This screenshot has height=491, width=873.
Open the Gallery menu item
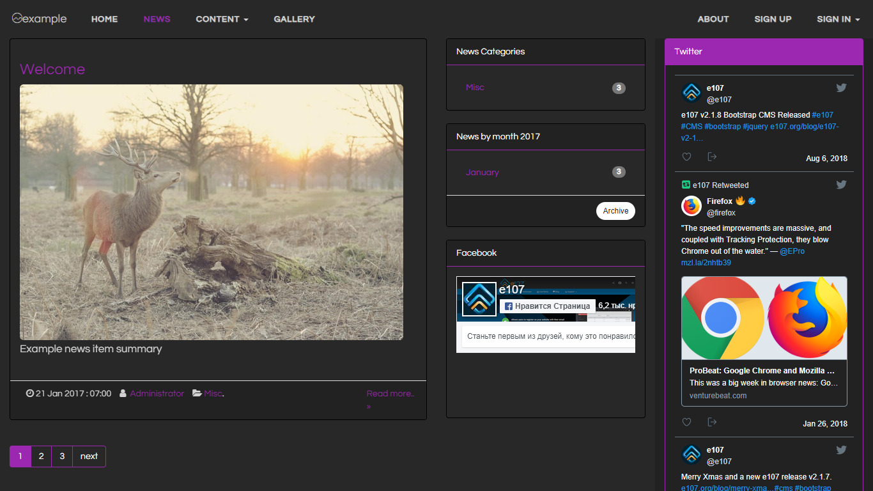tap(294, 19)
